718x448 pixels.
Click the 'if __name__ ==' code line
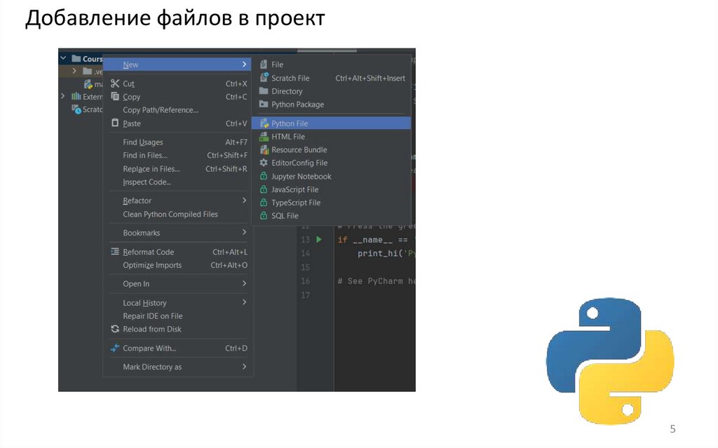[x=376, y=240]
